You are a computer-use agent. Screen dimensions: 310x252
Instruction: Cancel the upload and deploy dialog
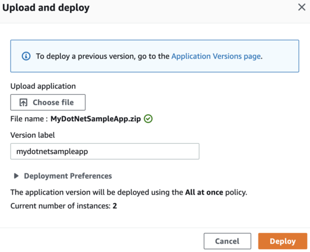[x=228, y=241]
